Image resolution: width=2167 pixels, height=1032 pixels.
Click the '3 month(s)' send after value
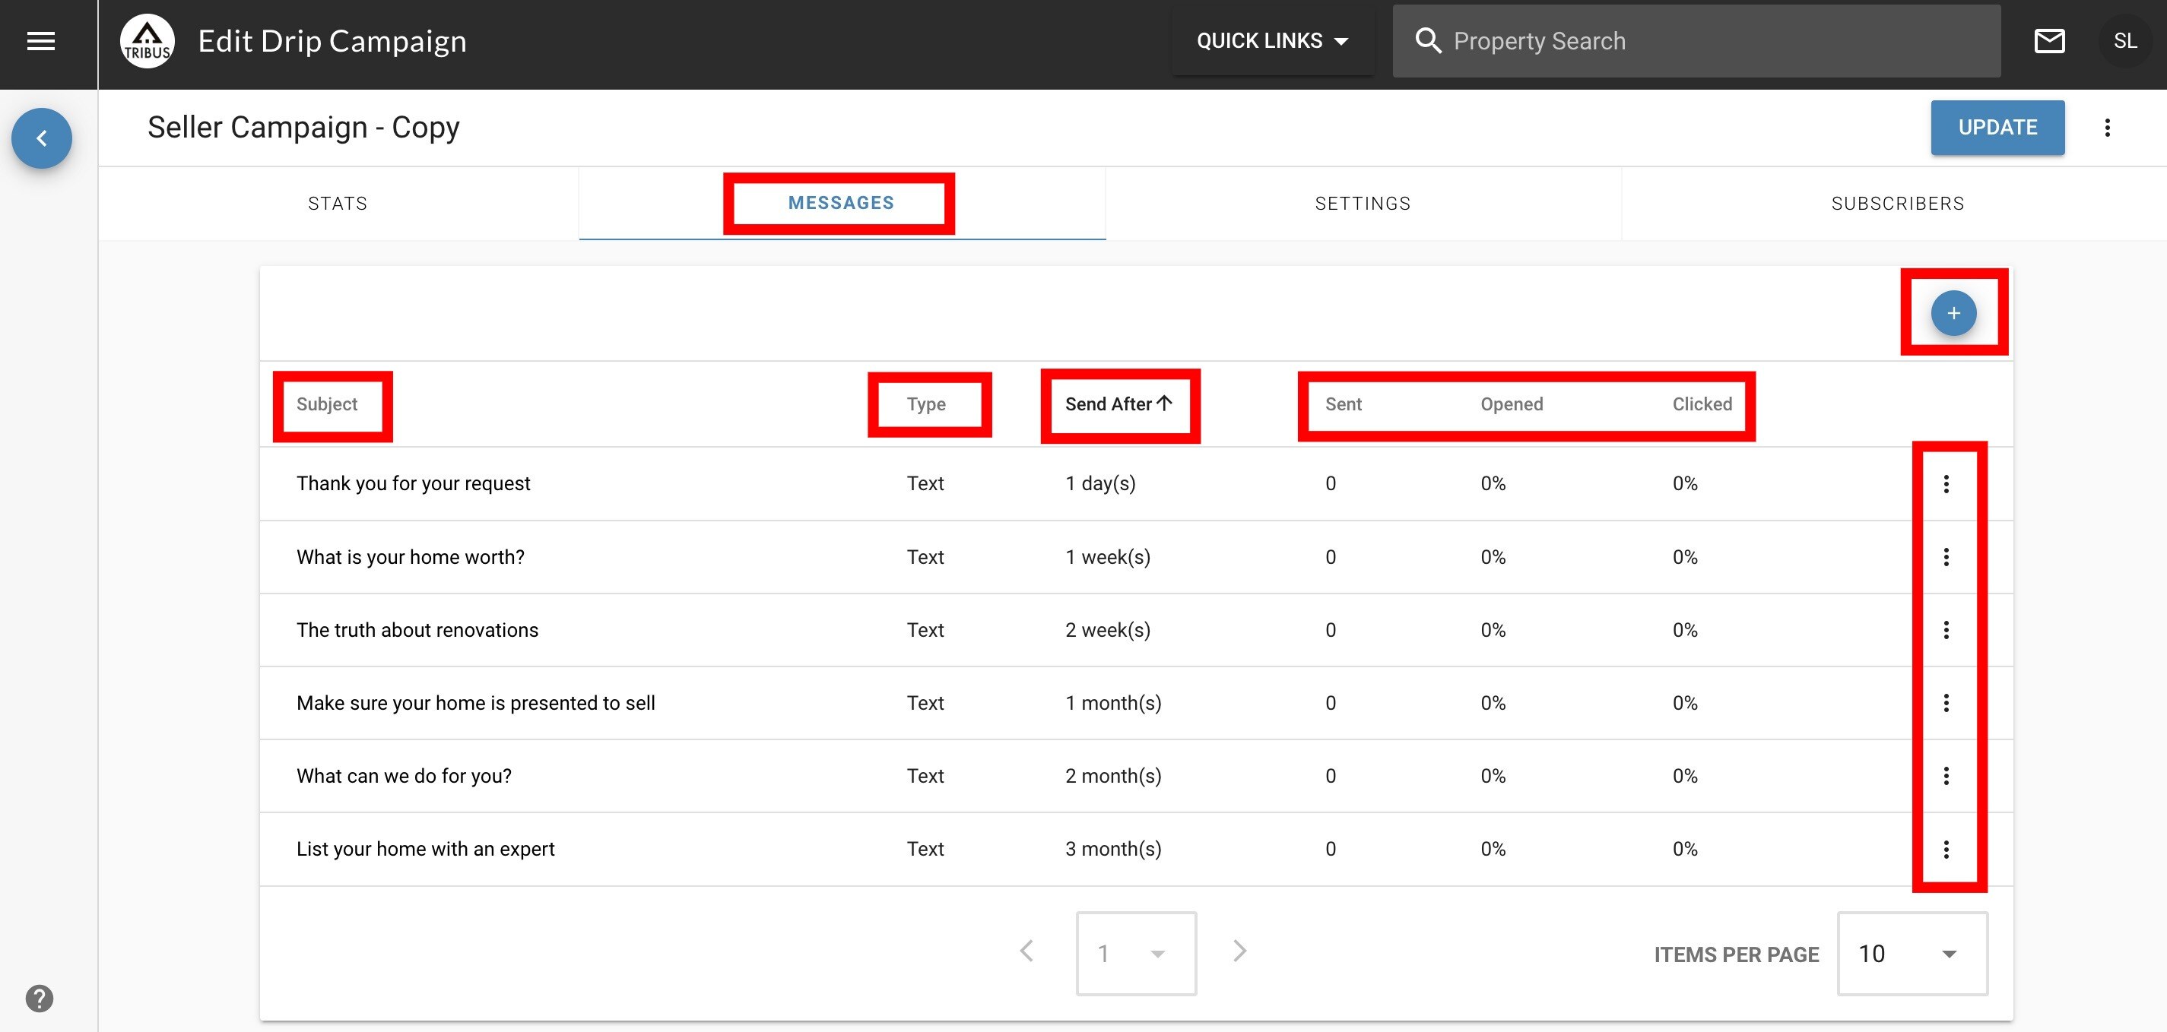pyautogui.click(x=1113, y=850)
